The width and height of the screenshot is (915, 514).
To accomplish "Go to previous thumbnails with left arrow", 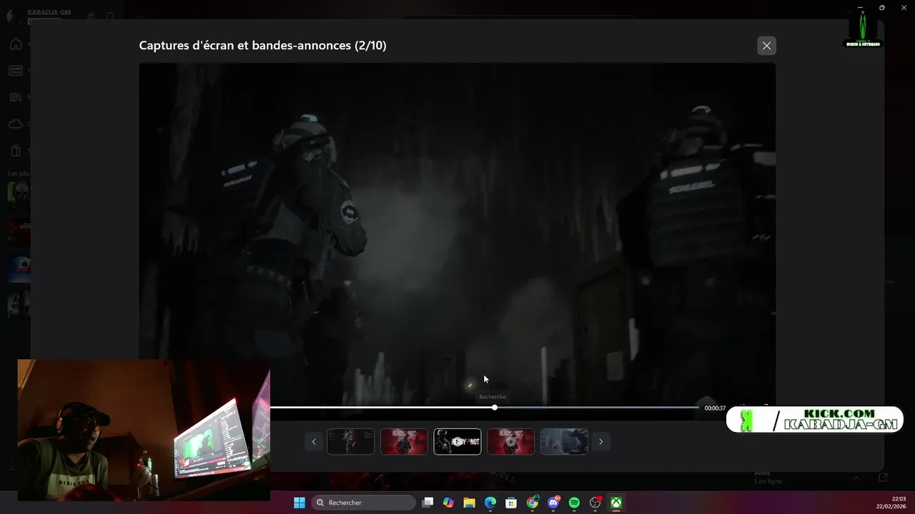I will 313,442.
